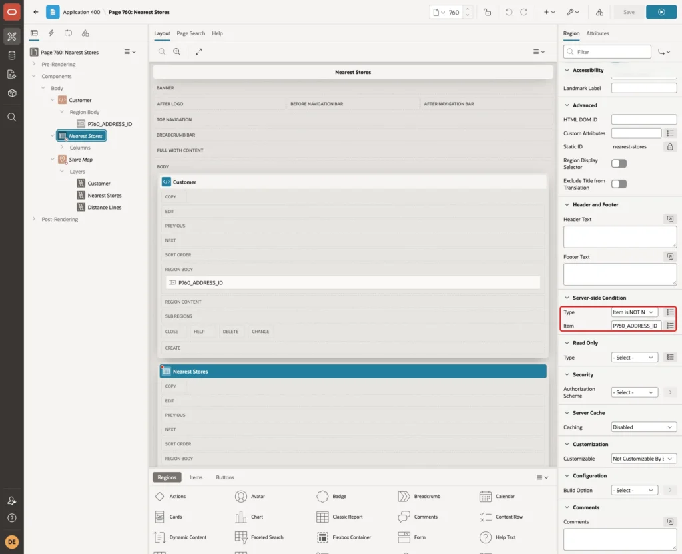This screenshot has width=682, height=554.
Task: Click the property Filter search field
Action: (607, 52)
